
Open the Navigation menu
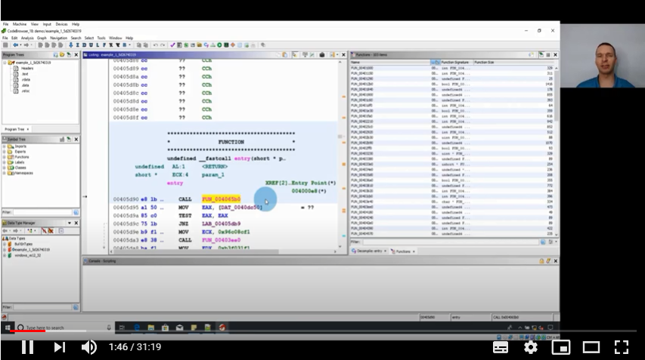pyautogui.click(x=58, y=38)
